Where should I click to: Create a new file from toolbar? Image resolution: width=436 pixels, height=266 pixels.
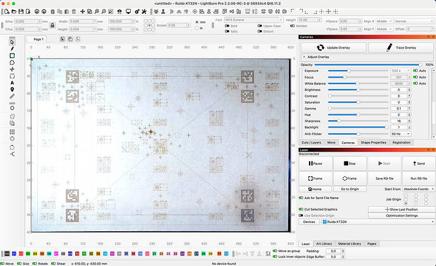tap(7, 11)
